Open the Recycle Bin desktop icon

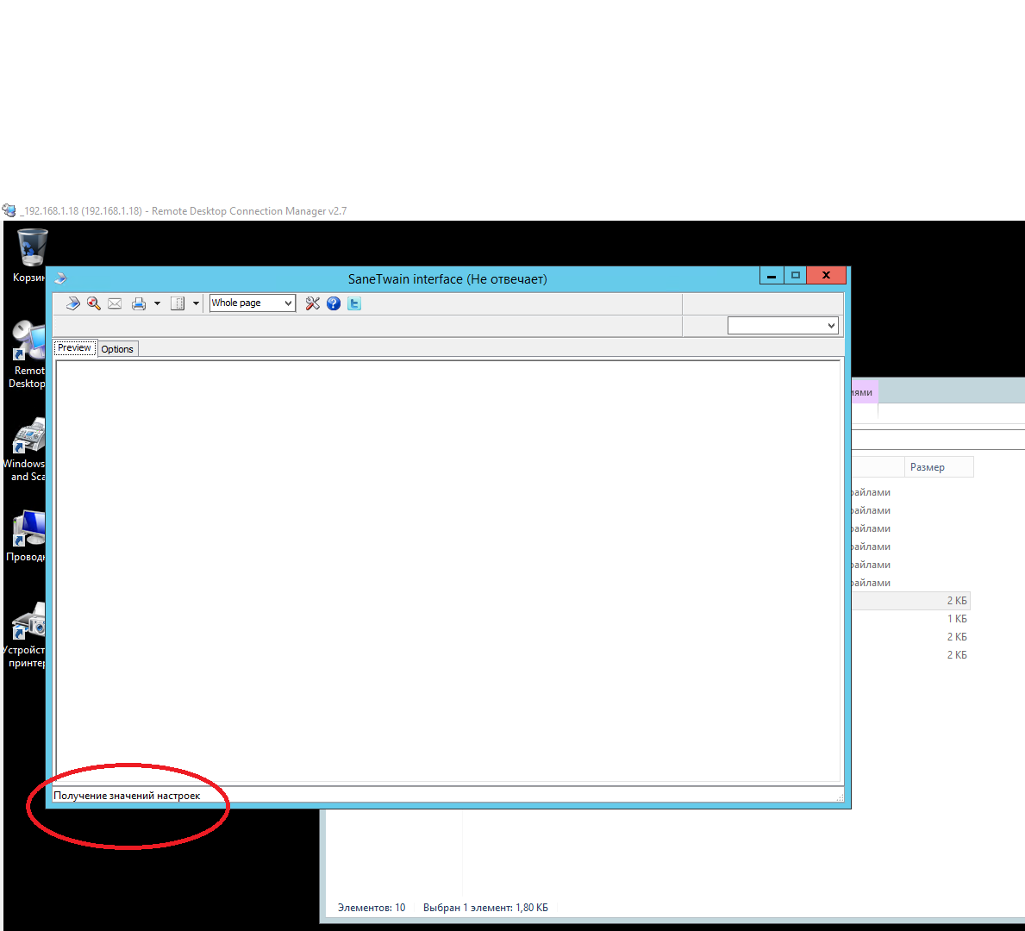(x=31, y=250)
